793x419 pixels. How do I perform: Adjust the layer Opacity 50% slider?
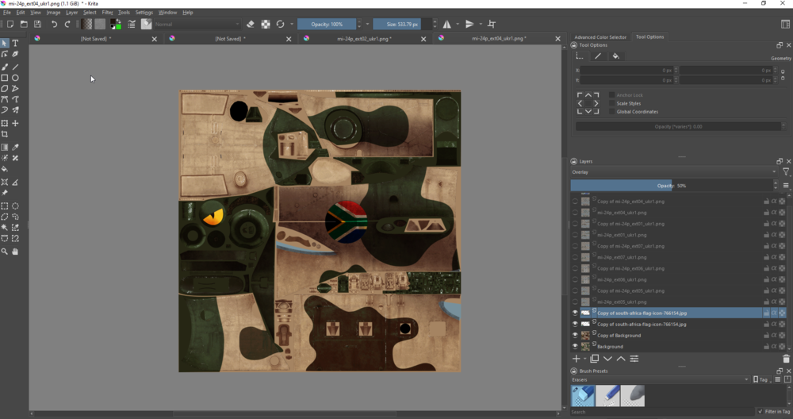pos(671,186)
